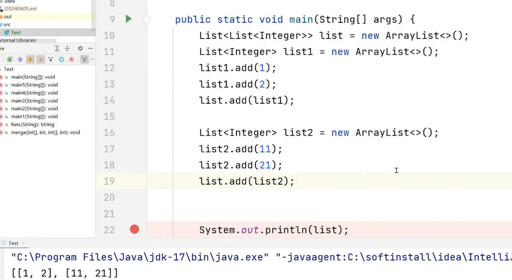Click 'List<Integer> list1' declaration on line 11

click(x=256, y=52)
